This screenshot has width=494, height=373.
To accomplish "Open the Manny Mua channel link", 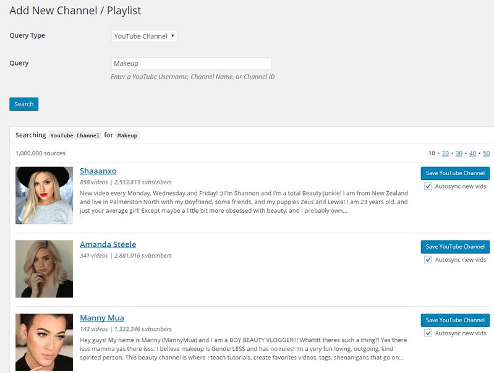I will 102,318.
